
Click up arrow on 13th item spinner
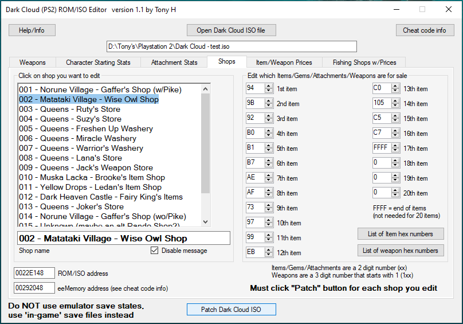pos(395,86)
